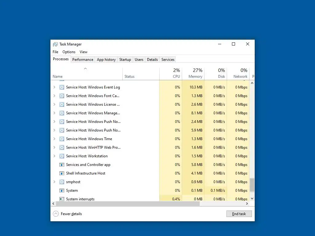Click the smphost gear icon

[62, 182]
